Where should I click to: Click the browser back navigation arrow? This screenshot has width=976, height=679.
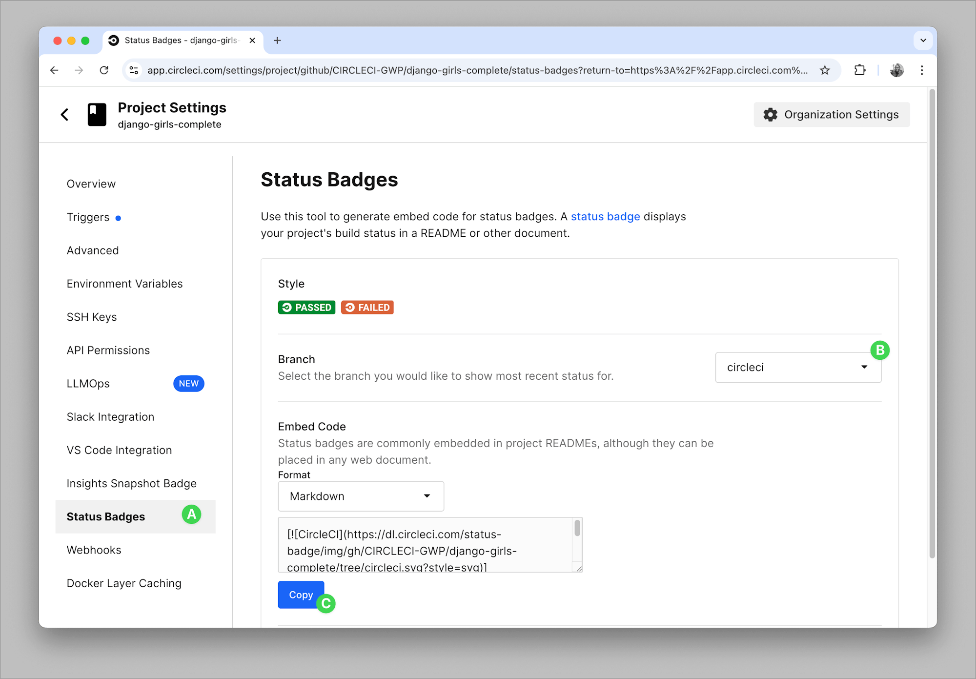[x=54, y=70]
